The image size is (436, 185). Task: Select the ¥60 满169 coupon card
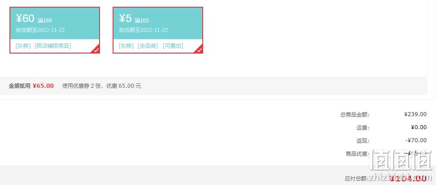click(x=55, y=30)
